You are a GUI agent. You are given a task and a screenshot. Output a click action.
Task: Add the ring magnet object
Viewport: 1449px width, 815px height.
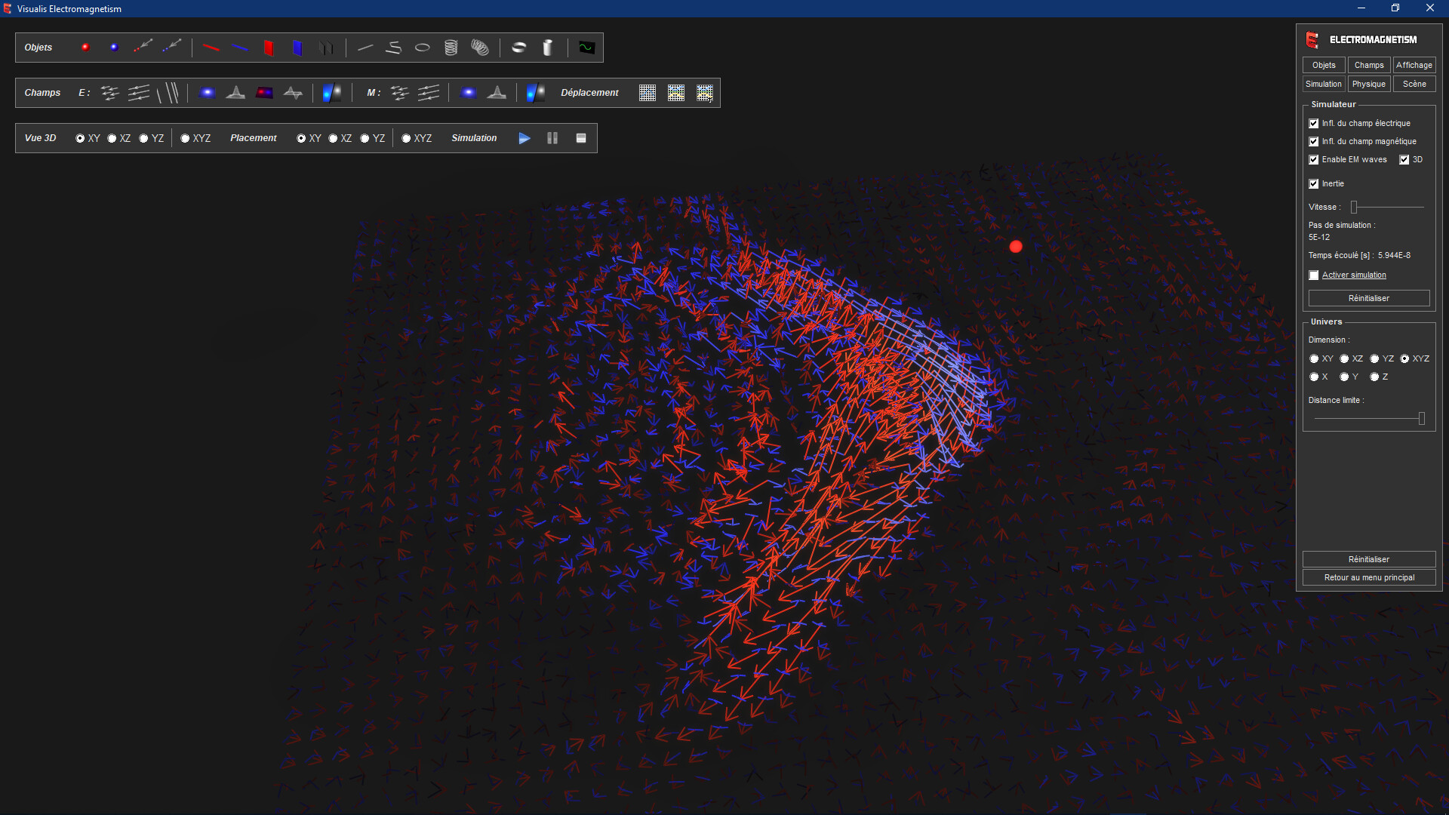coord(519,47)
